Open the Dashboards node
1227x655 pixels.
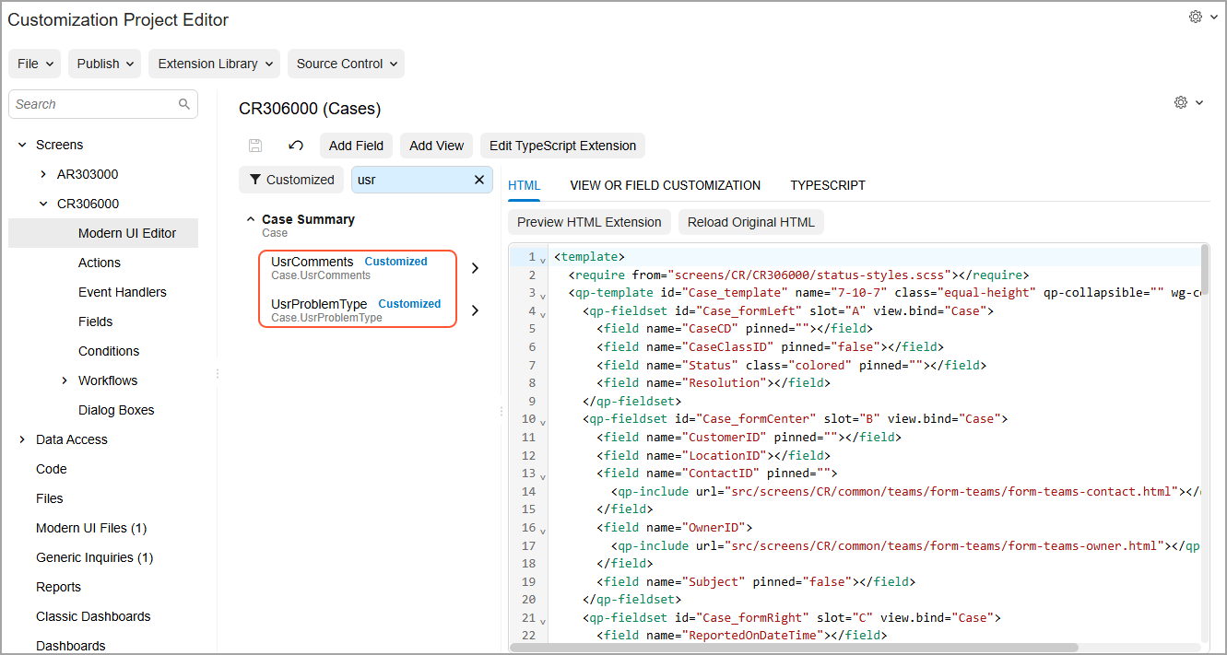(x=71, y=646)
